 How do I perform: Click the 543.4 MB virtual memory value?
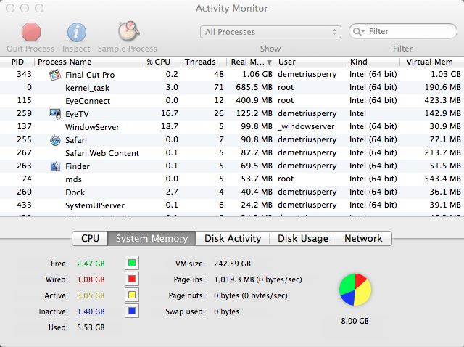[x=443, y=179]
